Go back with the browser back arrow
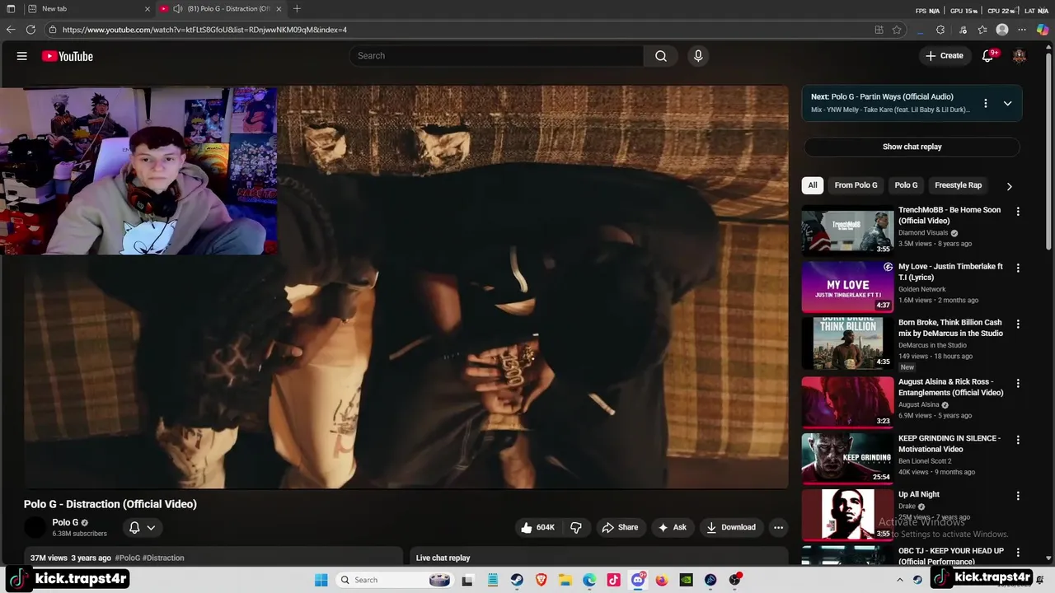The height and width of the screenshot is (593, 1055). click(11, 30)
